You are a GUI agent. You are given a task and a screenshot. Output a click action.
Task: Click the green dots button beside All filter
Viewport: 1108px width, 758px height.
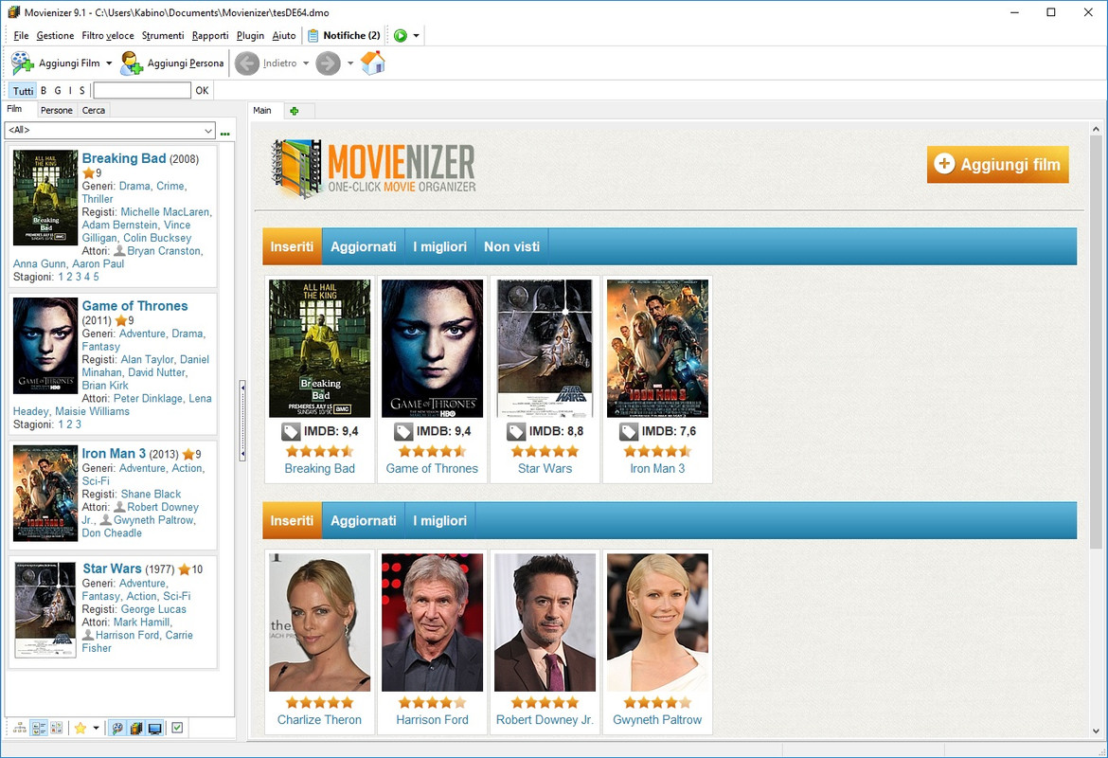(224, 133)
